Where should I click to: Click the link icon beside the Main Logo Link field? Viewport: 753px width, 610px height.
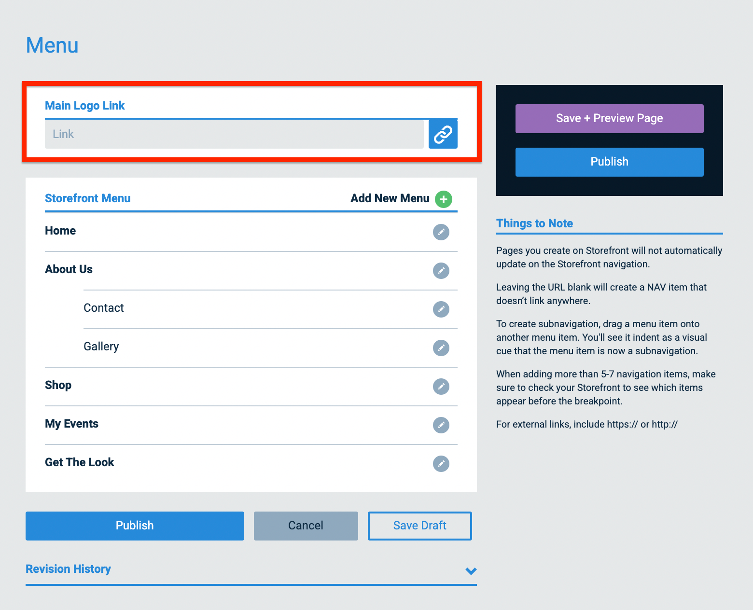[443, 134]
